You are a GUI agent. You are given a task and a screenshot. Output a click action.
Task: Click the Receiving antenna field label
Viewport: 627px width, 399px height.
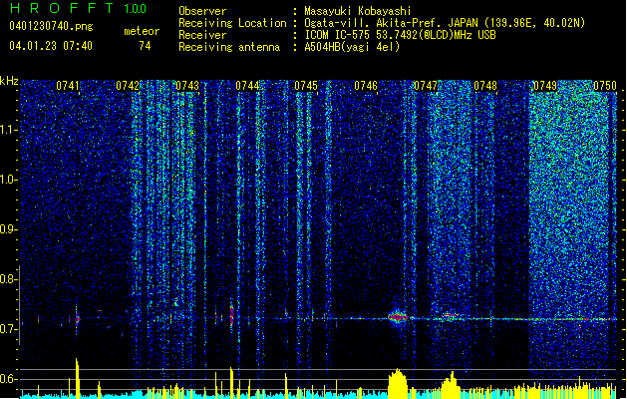click(229, 47)
